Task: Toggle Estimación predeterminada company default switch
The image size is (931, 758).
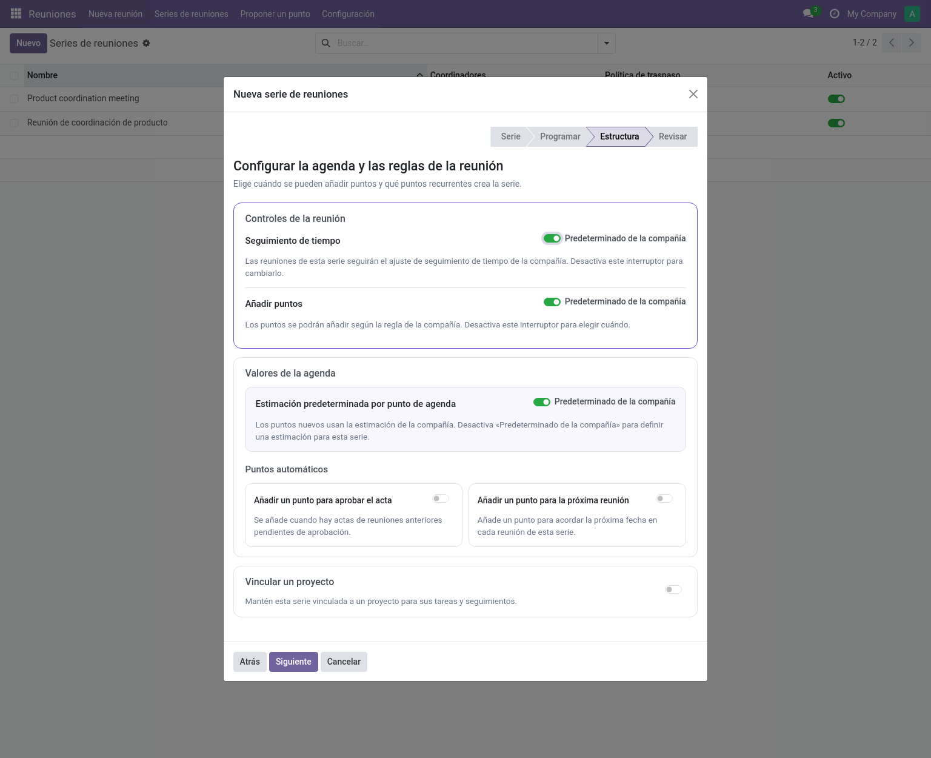Action: pos(541,401)
